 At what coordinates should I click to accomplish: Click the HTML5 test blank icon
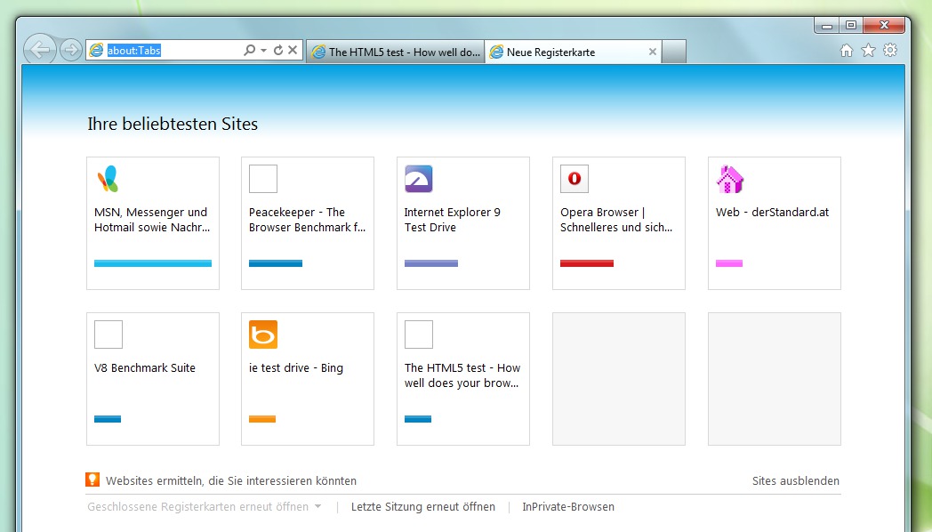419,335
